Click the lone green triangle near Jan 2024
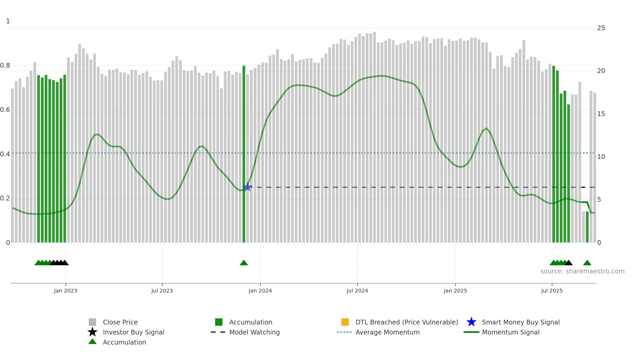This screenshot has height=357, width=634. 244,262
